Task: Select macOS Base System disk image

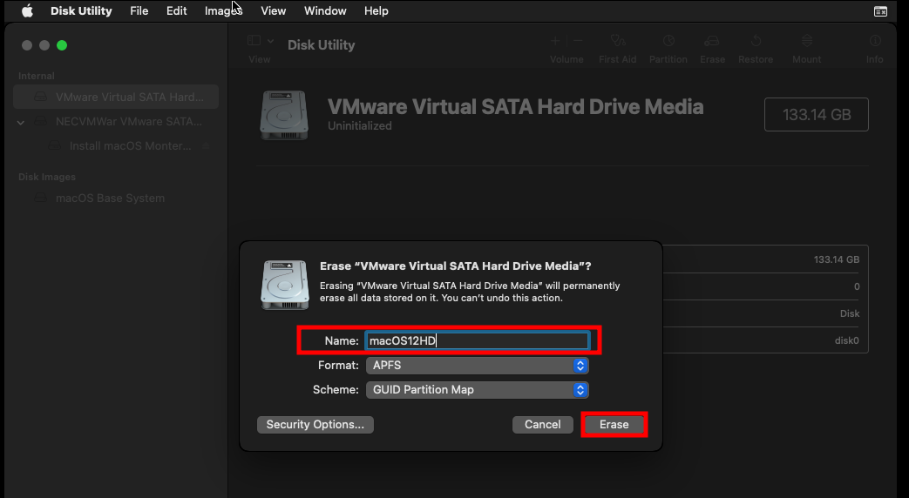Action: pos(116,198)
